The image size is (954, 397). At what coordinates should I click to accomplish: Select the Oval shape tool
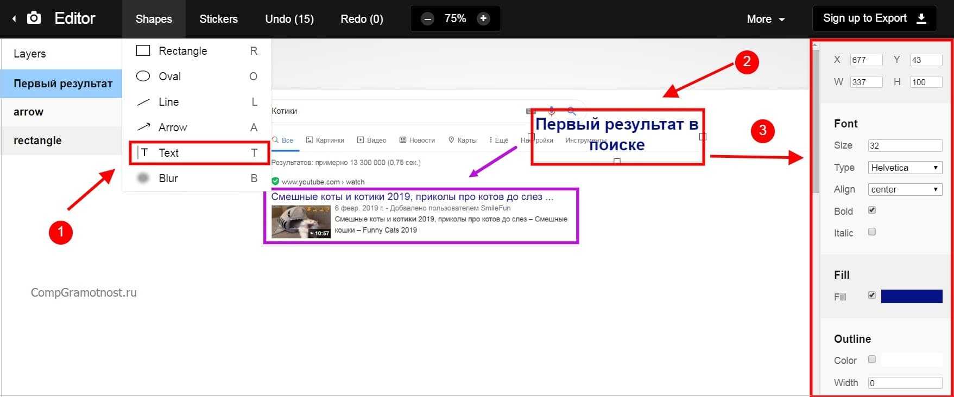pos(169,76)
